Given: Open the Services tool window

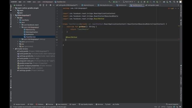Looking at the screenshot, I should point(99,104).
